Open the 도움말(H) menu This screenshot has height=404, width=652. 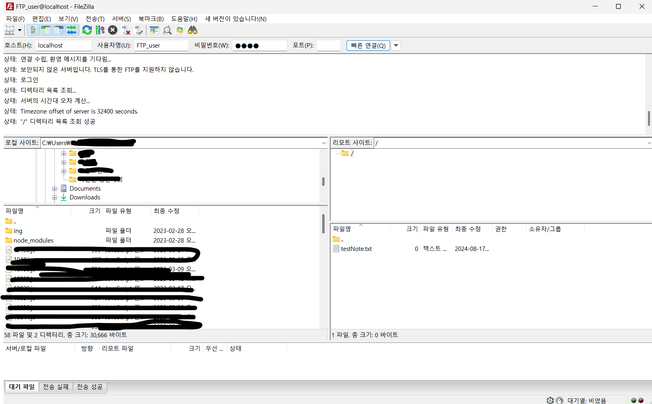[x=184, y=19]
